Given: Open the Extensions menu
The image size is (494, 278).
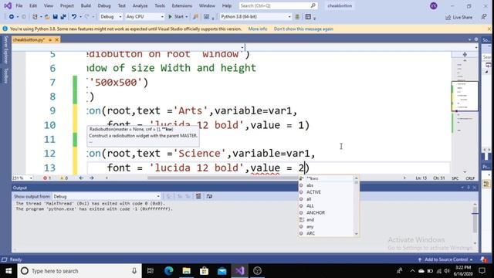Looking at the screenshot, I should (182, 5).
